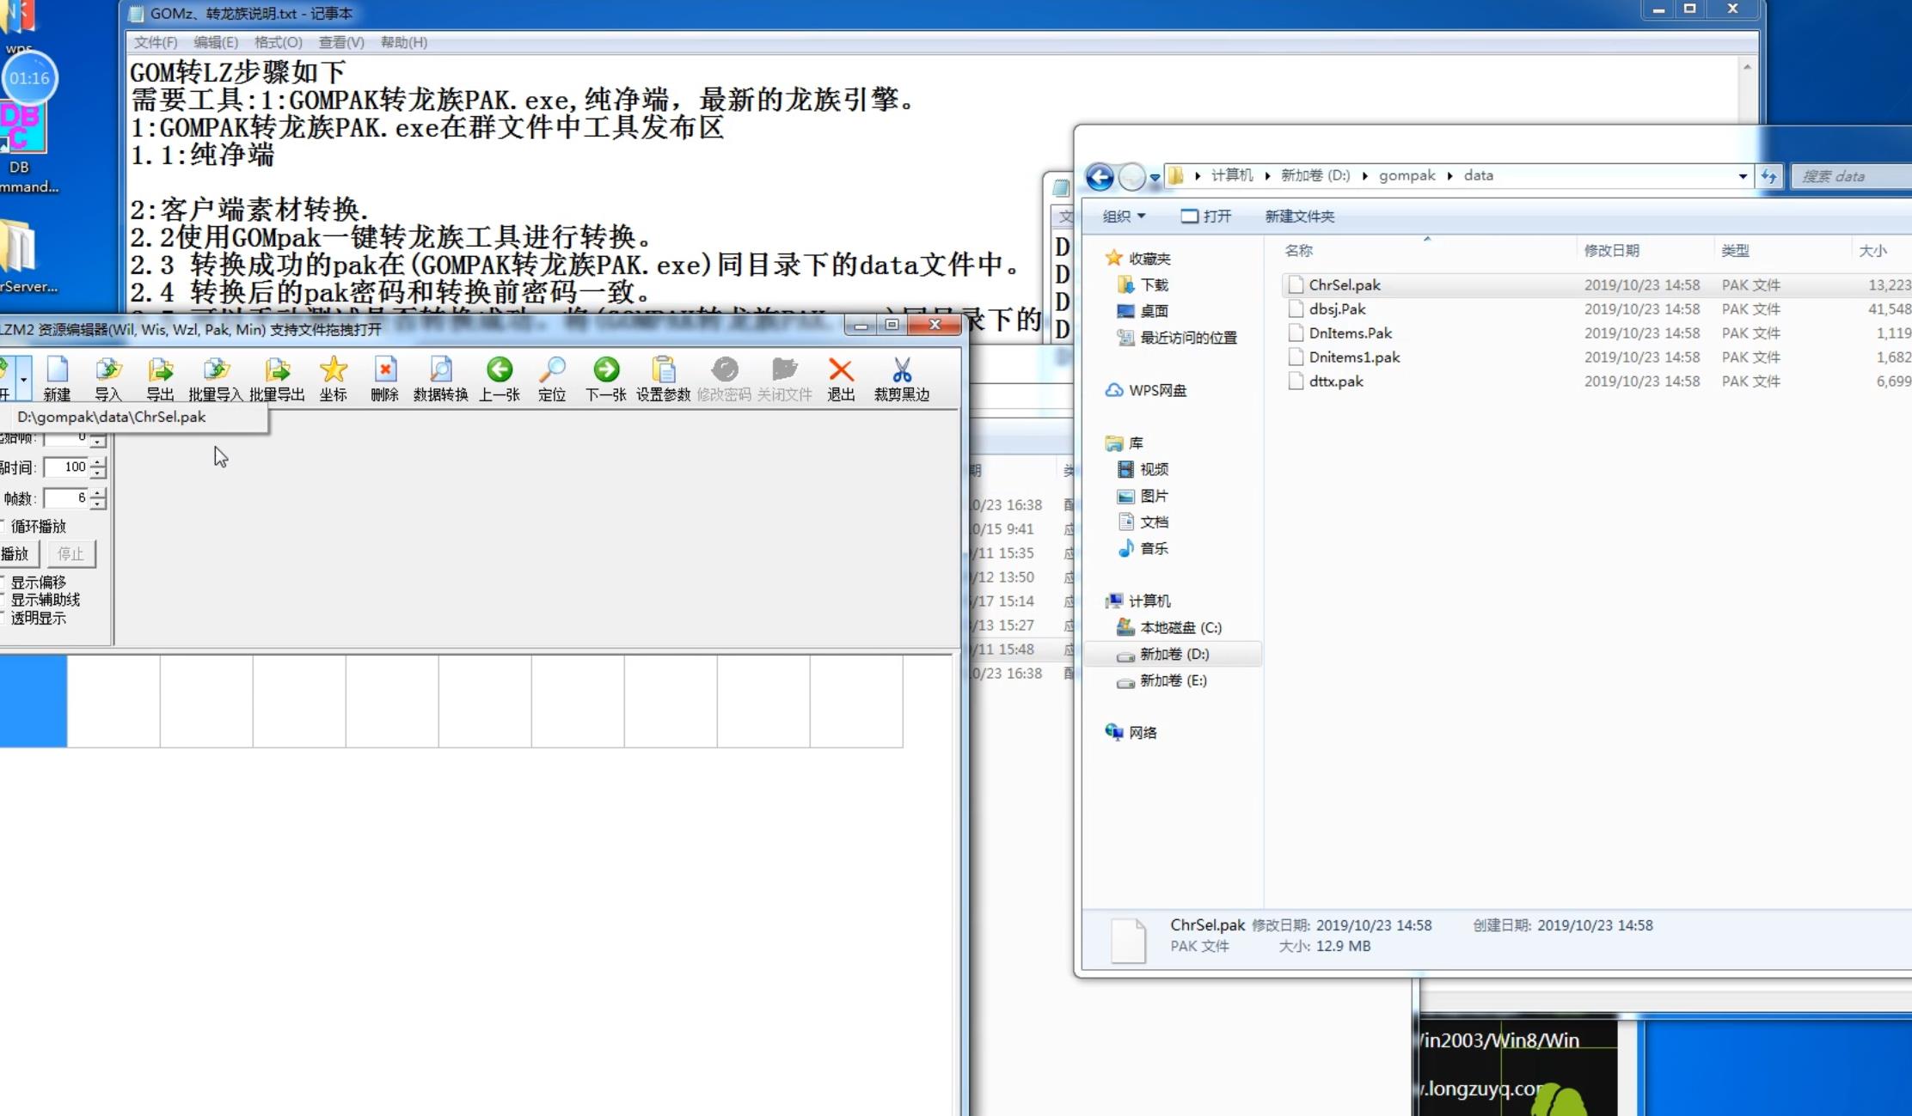Screen dimensions: 1912x1116
Task: Click the 定位 locate magnifier icon
Action: pyautogui.click(x=552, y=379)
